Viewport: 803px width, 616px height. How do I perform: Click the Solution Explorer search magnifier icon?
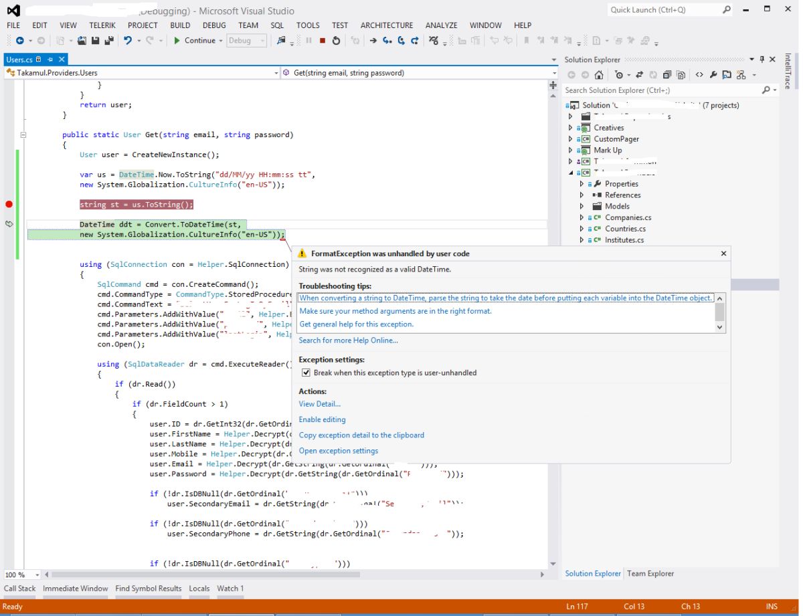click(x=766, y=90)
